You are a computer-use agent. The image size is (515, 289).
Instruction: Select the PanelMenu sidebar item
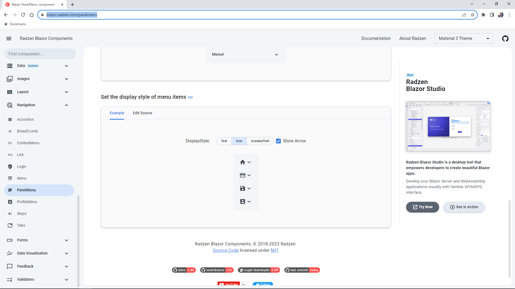26,190
